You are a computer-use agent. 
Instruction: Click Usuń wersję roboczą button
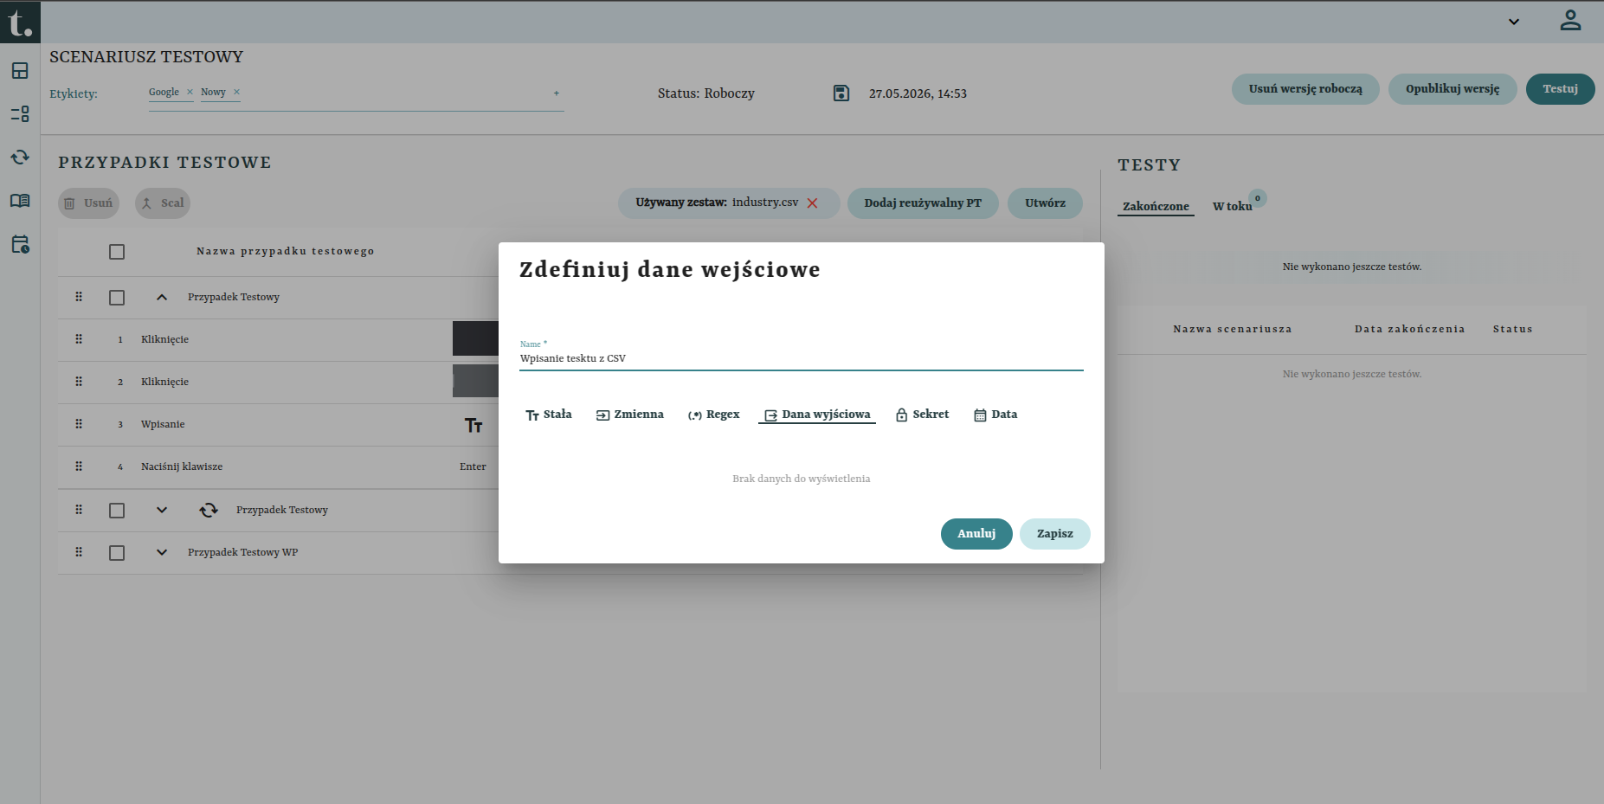[1305, 89]
